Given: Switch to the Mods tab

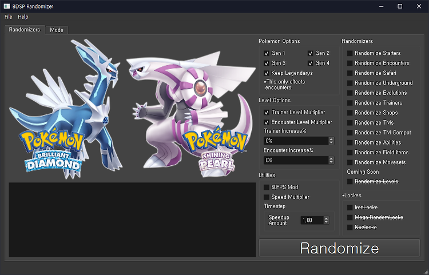Looking at the screenshot, I should (57, 30).
